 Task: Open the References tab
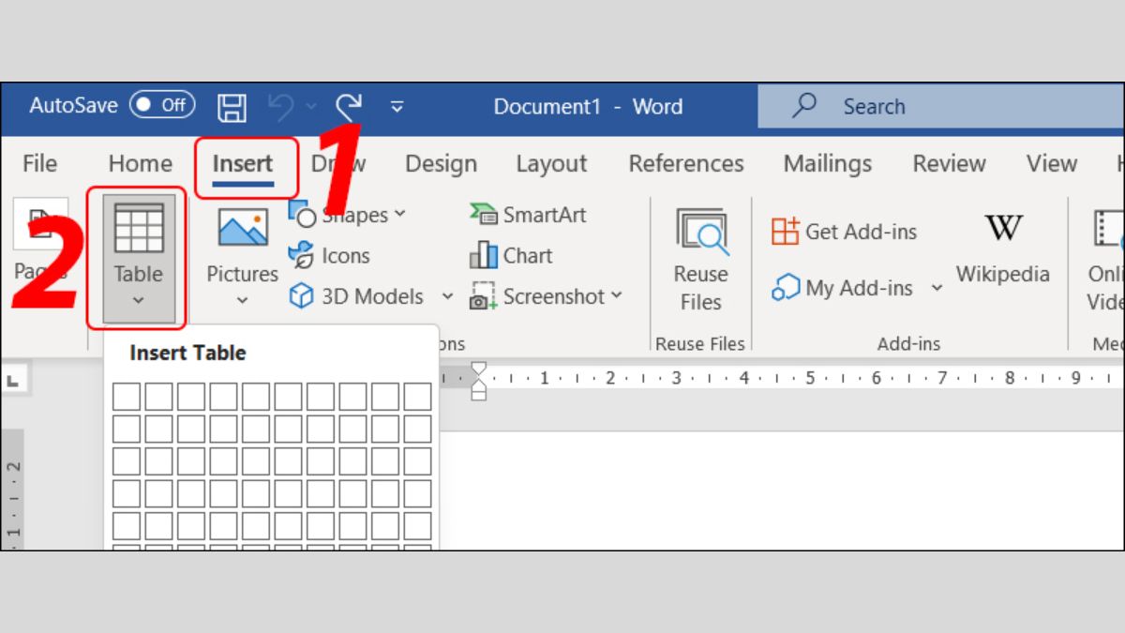[x=685, y=163]
